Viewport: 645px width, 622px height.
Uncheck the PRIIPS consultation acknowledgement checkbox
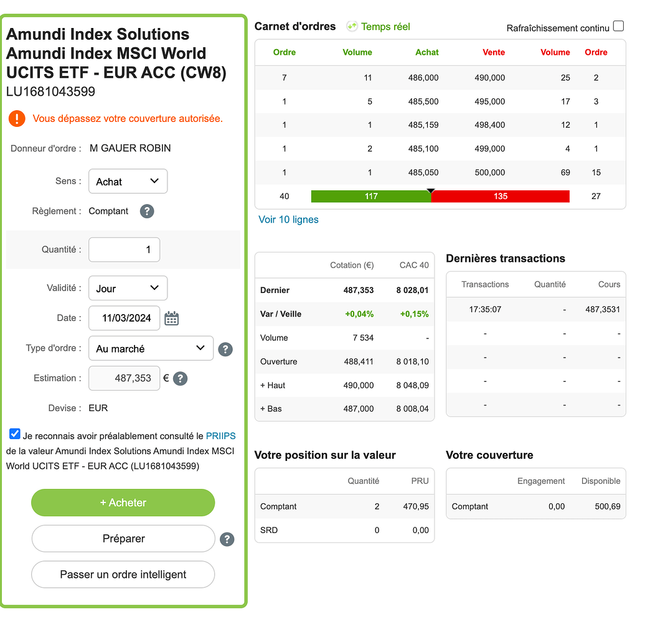(15, 434)
